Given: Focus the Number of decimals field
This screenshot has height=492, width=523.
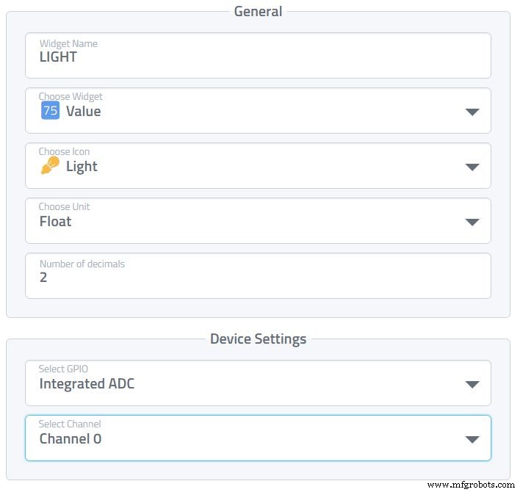Looking at the screenshot, I should tap(258, 278).
